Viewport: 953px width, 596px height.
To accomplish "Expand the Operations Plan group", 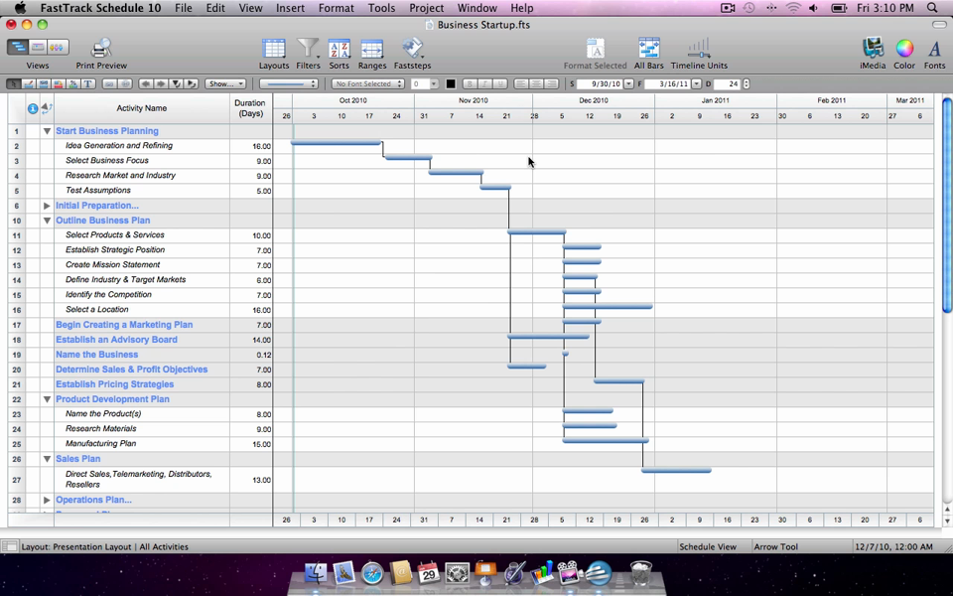I will coord(47,500).
